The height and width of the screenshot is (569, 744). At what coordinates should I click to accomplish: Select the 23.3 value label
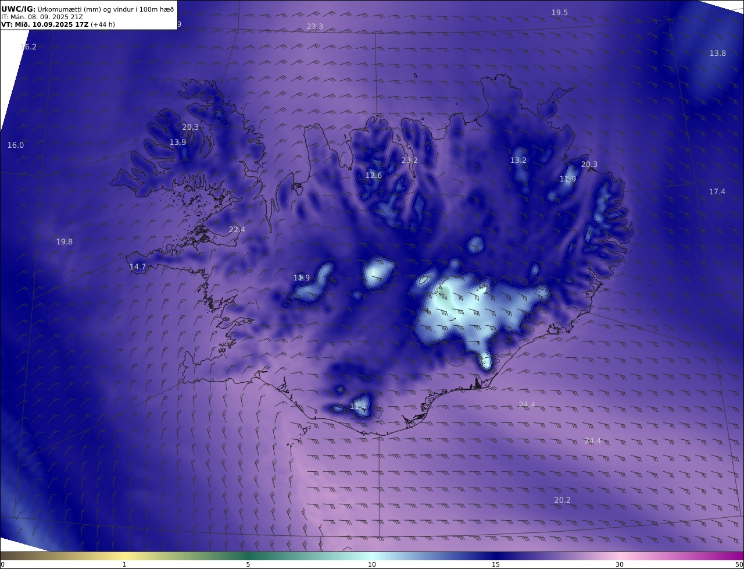tap(315, 27)
